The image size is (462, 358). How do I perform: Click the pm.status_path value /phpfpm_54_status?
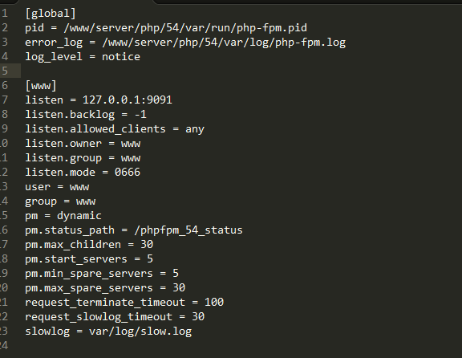point(188,230)
